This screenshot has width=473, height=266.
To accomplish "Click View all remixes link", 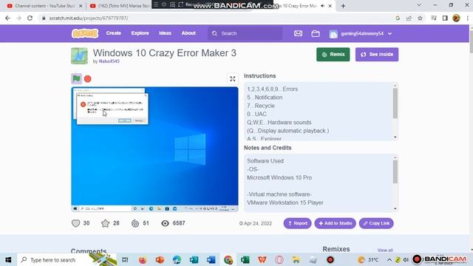I will pyautogui.click(x=385, y=250).
